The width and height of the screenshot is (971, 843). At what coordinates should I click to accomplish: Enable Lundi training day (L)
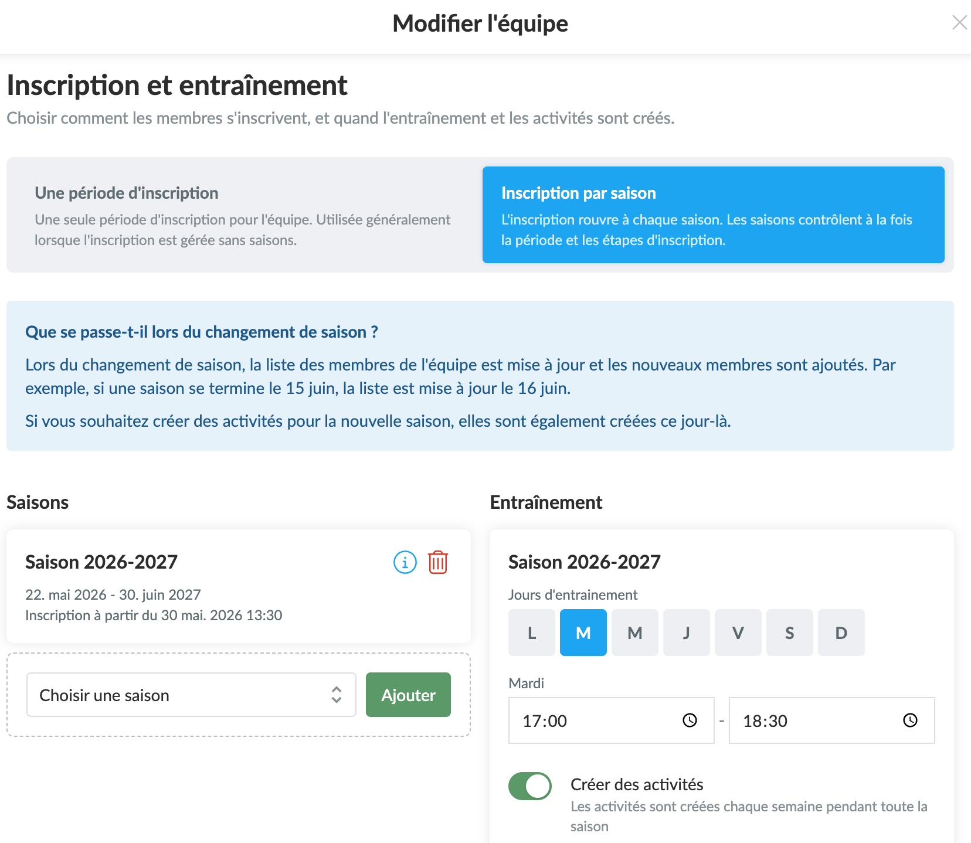click(532, 633)
